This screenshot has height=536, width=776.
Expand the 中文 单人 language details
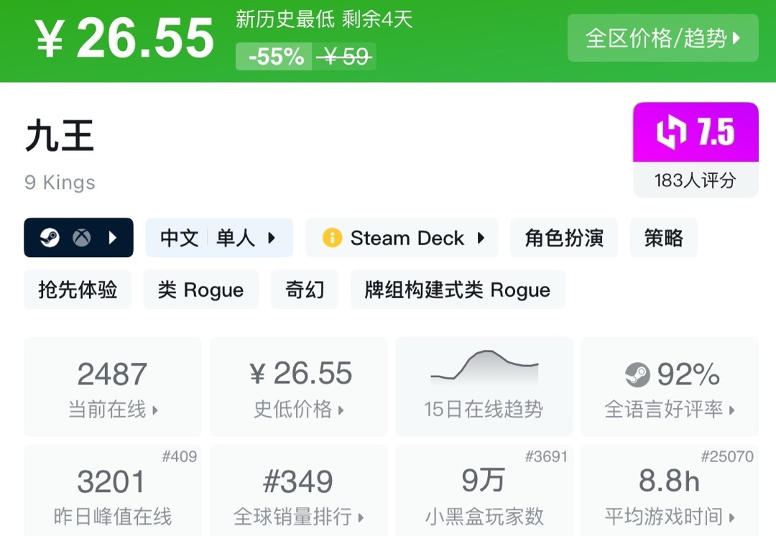pos(219,238)
